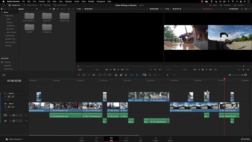Switch to the Cut page tab
Screen dimensions: 252x142
point(96,139)
